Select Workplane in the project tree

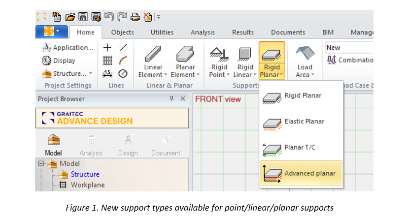point(88,185)
